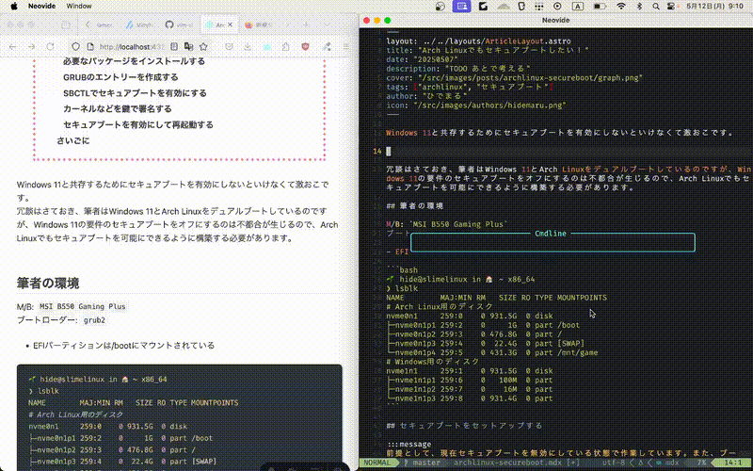Open the Neovide app menu
Image resolution: width=753 pixels, height=471 pixels.
[x=41, y=7]
